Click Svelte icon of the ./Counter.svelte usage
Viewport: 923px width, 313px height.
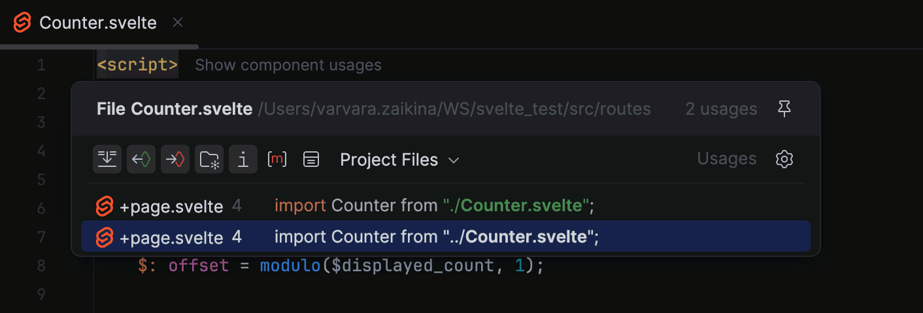(105, 207)
